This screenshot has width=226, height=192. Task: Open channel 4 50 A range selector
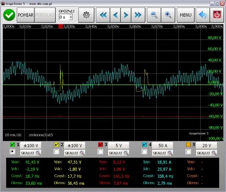[163, 145]
